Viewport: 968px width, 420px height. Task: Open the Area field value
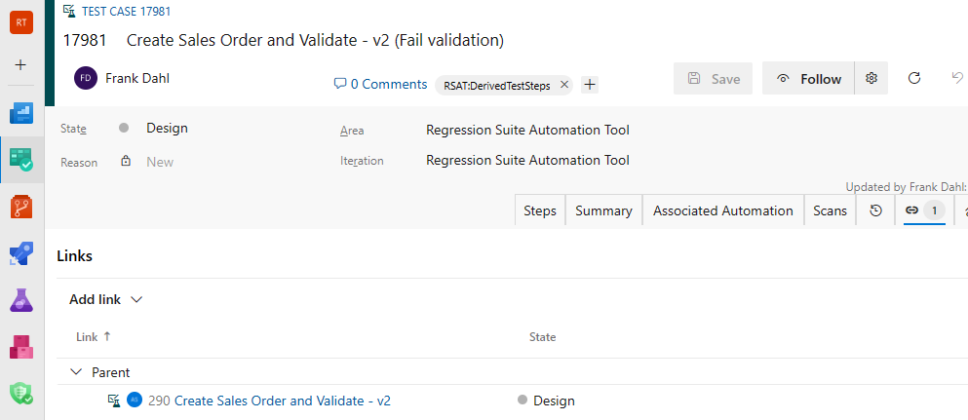(527, 131)
